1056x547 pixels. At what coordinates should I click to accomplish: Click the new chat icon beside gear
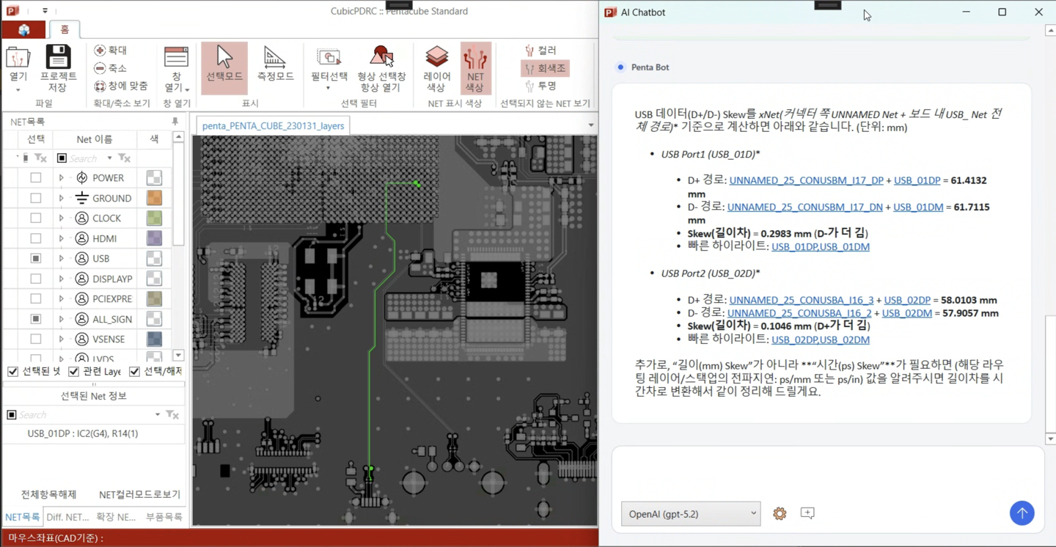pos(807,514)
